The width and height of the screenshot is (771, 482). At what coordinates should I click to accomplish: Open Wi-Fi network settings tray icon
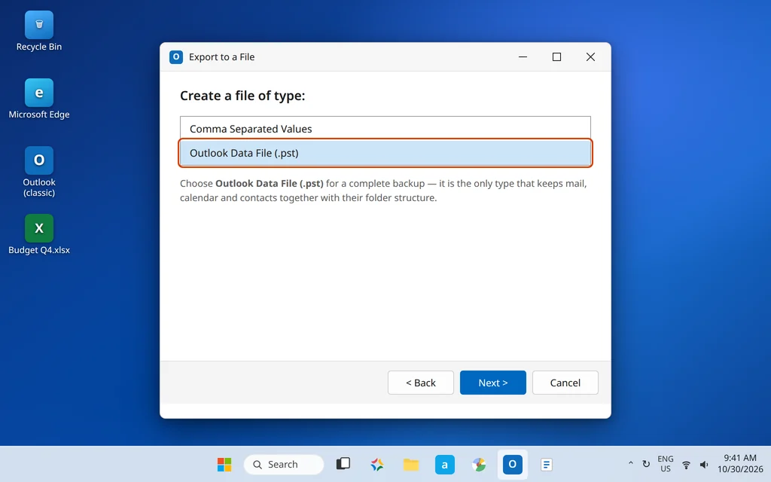tap(686, 464)
